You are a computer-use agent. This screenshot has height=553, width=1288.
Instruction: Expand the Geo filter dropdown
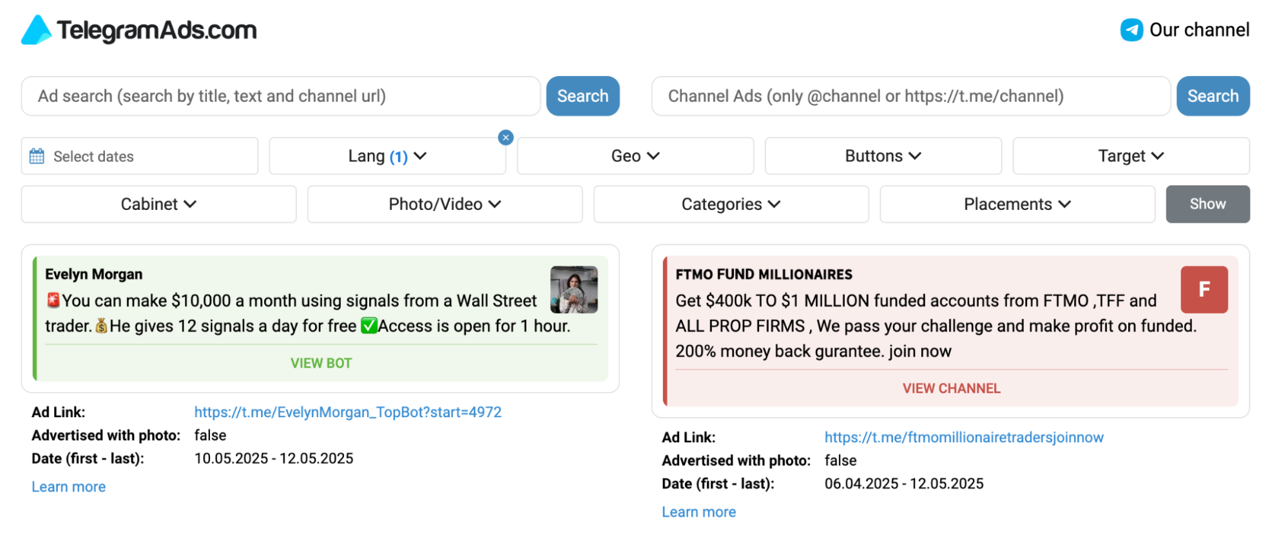tap(635, 156)
